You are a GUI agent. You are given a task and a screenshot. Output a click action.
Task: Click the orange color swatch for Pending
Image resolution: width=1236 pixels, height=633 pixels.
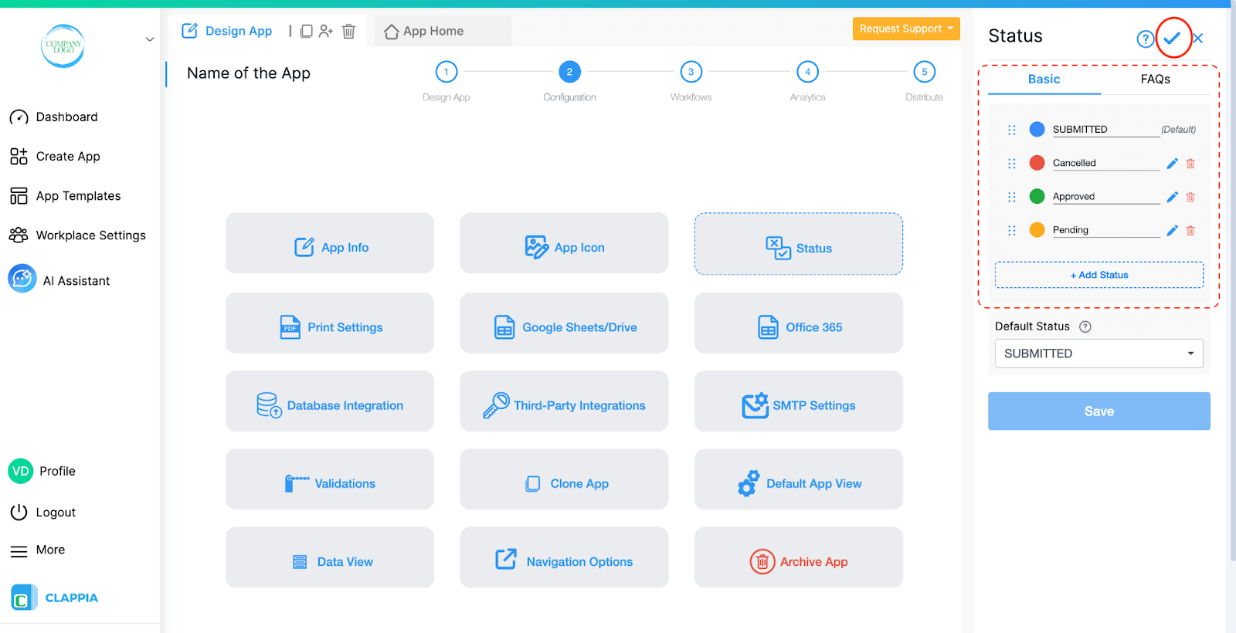1037,230
